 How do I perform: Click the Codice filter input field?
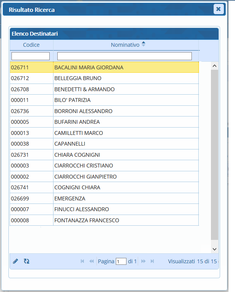tap(31, 56)
